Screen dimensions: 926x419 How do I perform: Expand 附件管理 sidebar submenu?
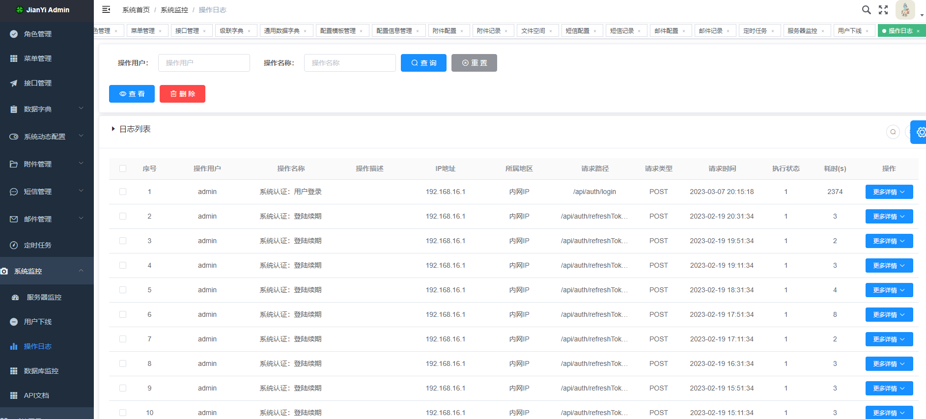tap(47, 164)
